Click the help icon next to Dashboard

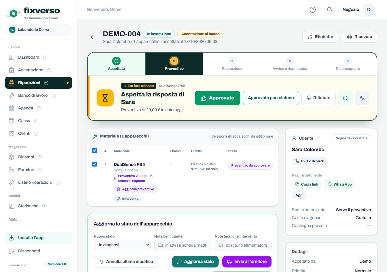(45, 57)
